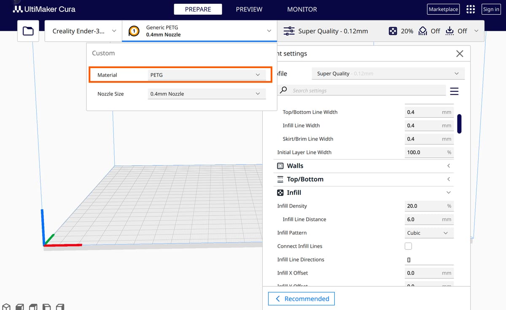
Task: Open a file with the folder icon
Action: click(x=28, y=31)
